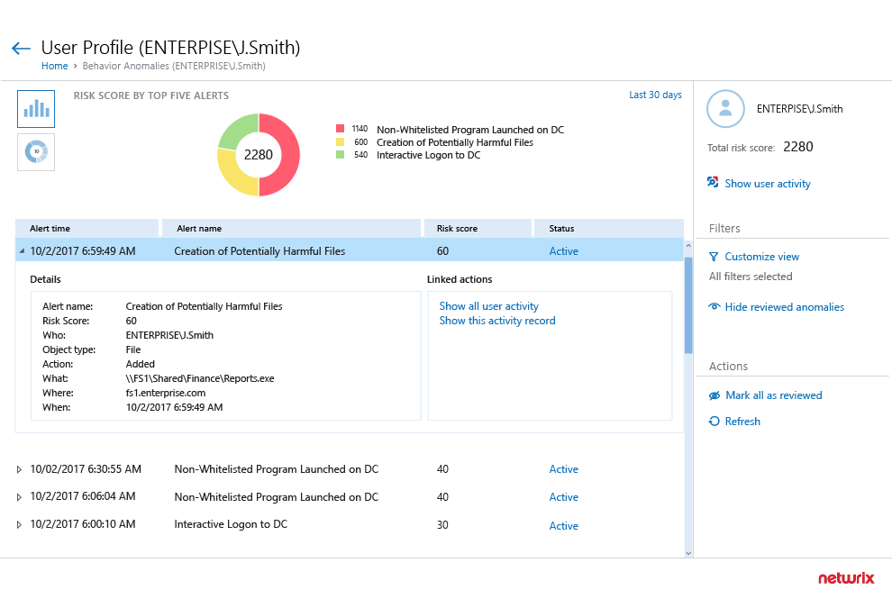Click the alerts list vertical scrollbar

(688, 306)
